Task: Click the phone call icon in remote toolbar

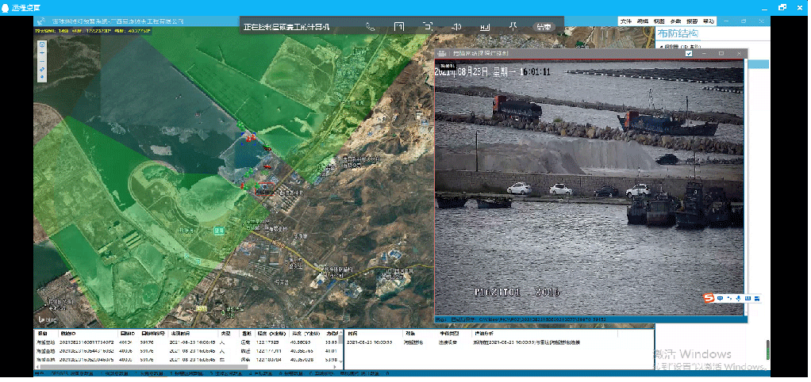Action: (370, 26)
